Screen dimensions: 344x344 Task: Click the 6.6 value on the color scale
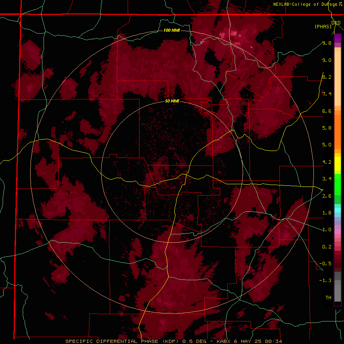tap(327, 111)
